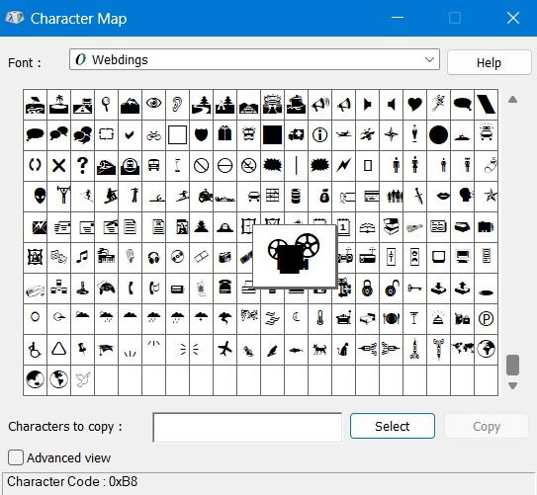This screenshot has width=537, height=495.
Task: Select the no smoking symbol
Action: (248, 166)
